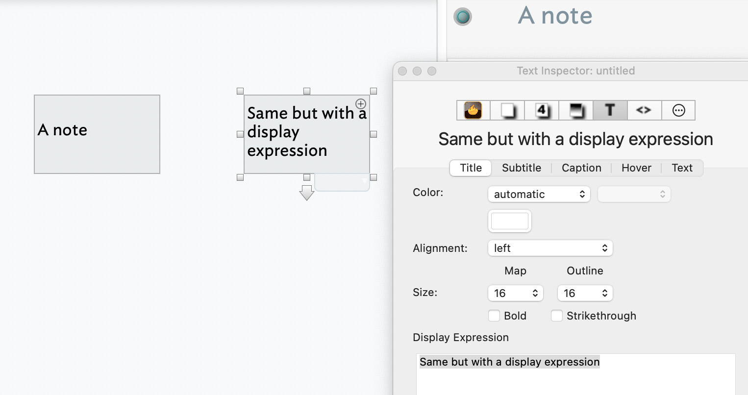Open the Properties inspector with number 4
The image size is (748, 395).
coord(542,110)
